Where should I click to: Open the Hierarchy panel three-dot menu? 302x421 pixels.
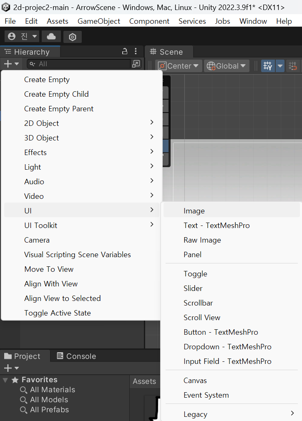(136, 51)
